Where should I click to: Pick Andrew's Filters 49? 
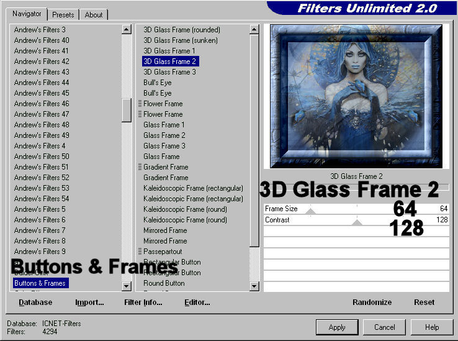pyautogui.click(x=42, y=135)
